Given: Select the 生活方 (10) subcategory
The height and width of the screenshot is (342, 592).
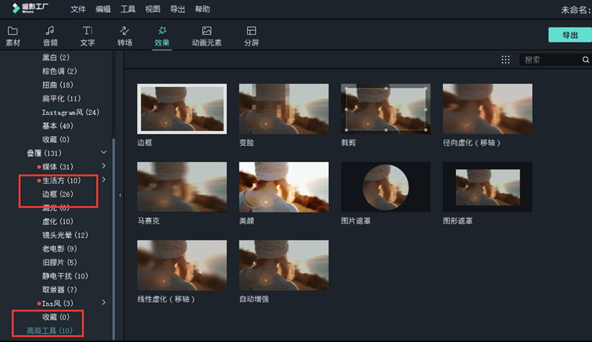Looking at the screenshot, I should [x=61, y=180].
